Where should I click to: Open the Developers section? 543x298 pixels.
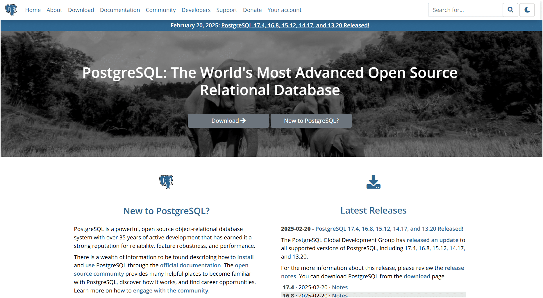pyautogui.click(x=196, y=10)
